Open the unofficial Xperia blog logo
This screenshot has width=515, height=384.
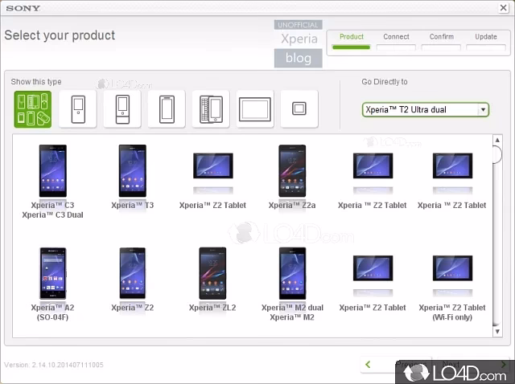click(x=299, y=44)
